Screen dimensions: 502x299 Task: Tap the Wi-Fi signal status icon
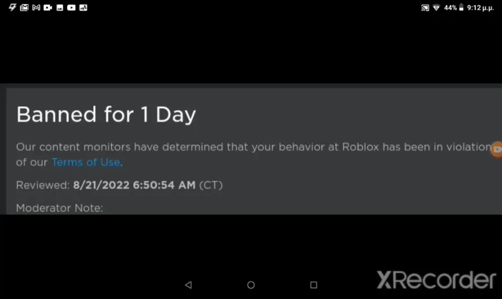tap(436, 8)
